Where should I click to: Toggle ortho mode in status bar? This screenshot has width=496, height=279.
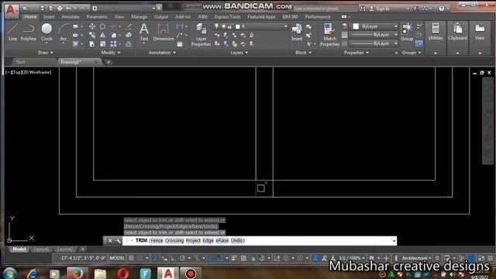point(174,258)
